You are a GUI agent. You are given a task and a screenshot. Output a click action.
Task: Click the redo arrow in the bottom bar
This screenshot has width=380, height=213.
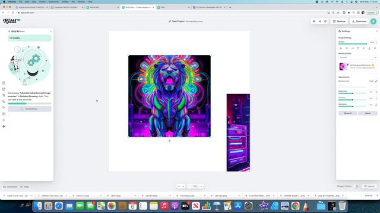coord(183,186)
